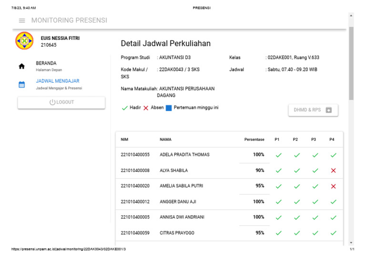This screenshot has height=258, width=366.
Task: Click the blue Pertemuan minggu ini swatch
Action: point(168,108)
